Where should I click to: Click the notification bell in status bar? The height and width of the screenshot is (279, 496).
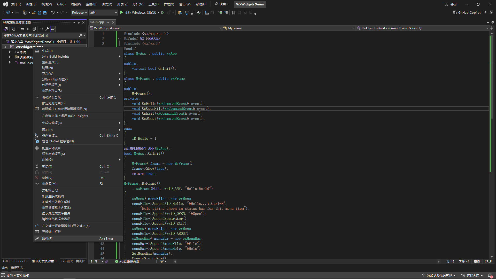tap(490, 275)
